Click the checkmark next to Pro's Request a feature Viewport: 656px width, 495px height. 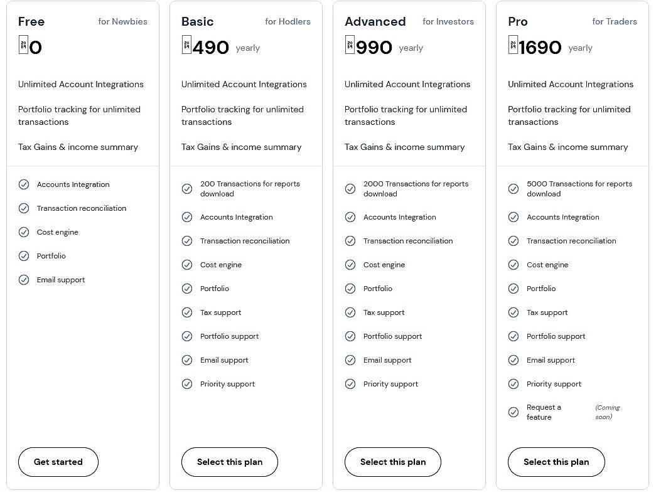[x=514, y=412]
